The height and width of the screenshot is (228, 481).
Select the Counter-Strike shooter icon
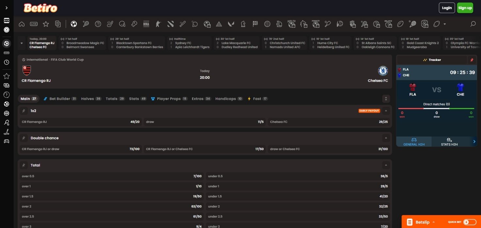[158, 24]
